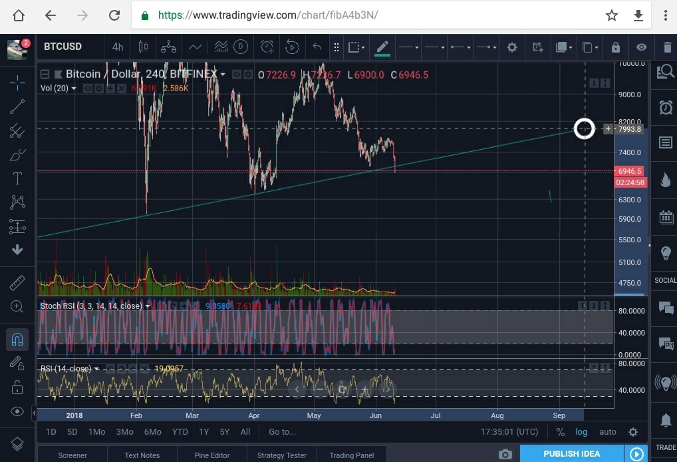Viewport: 677px width, 462px height.
Task: Open the Text Notes tab
Action: 142,455
